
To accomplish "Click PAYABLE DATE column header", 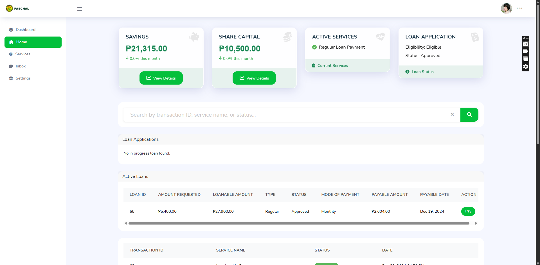I will point(435,194).
